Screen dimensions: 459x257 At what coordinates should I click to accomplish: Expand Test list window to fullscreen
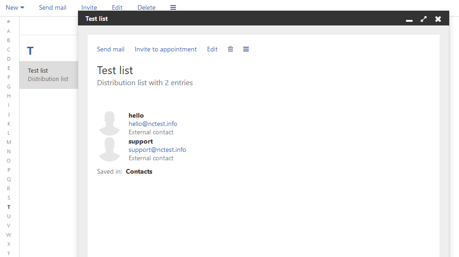[424, 19]
